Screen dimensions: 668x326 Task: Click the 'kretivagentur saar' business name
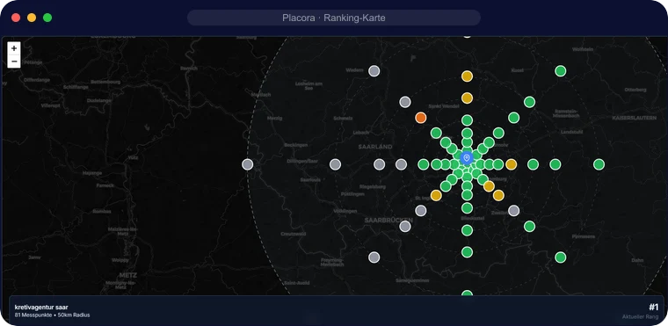[41, 308]
